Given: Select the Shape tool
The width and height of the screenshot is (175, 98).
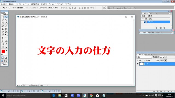Looking at the screenshot, I should point(6,41).
